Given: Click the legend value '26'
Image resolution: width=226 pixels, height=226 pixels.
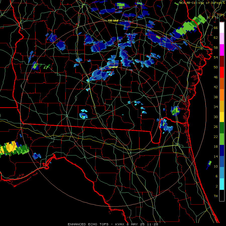Looking at the screenshot, I should [x=216, y=127].
